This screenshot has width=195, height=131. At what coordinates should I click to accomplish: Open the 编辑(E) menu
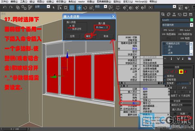(14, 2)
